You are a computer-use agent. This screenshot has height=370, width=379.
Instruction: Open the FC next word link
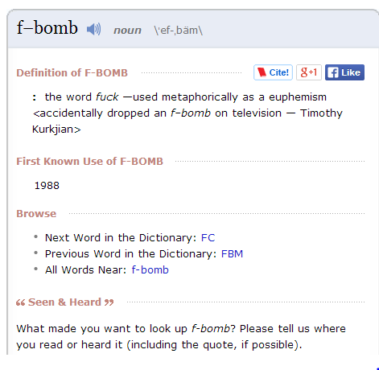click(208, 238)
